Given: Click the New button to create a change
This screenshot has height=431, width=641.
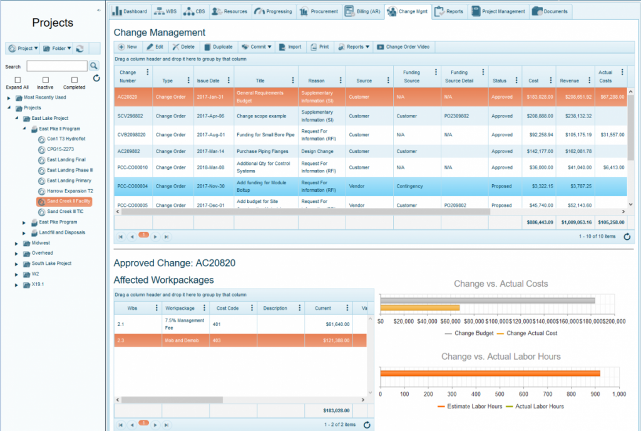Looking at the screenshot, I should pyautogui.click(x=126, y=46).
